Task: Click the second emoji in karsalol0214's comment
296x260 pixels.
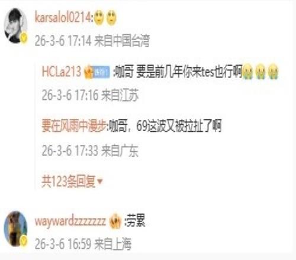Action: [x=111, y=18]
